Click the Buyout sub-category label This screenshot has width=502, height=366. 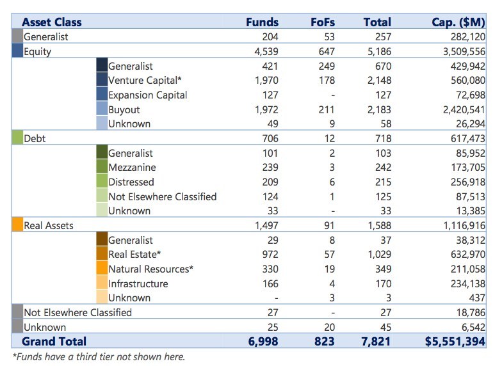tap(124, 109)
